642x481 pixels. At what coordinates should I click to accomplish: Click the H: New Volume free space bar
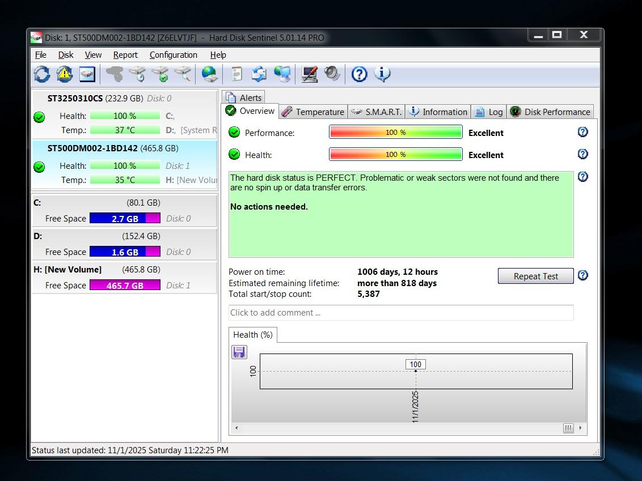125,286
